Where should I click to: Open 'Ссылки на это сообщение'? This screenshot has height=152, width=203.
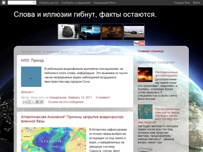point(66,102)
